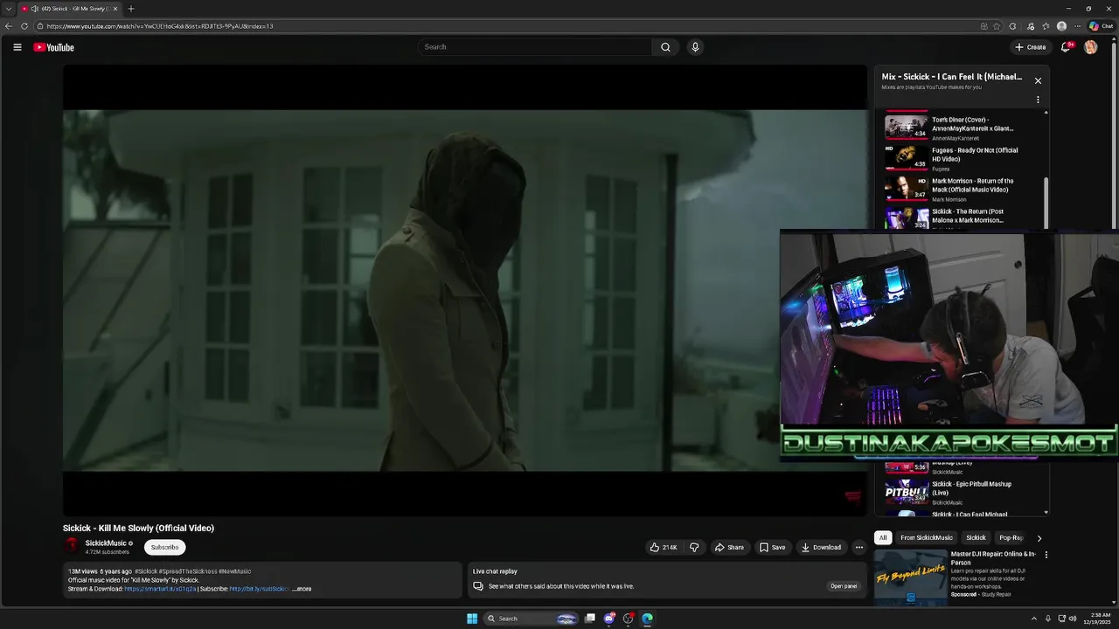Refresh the page in browser
The image size is (1119, 629).
(24, 26)
